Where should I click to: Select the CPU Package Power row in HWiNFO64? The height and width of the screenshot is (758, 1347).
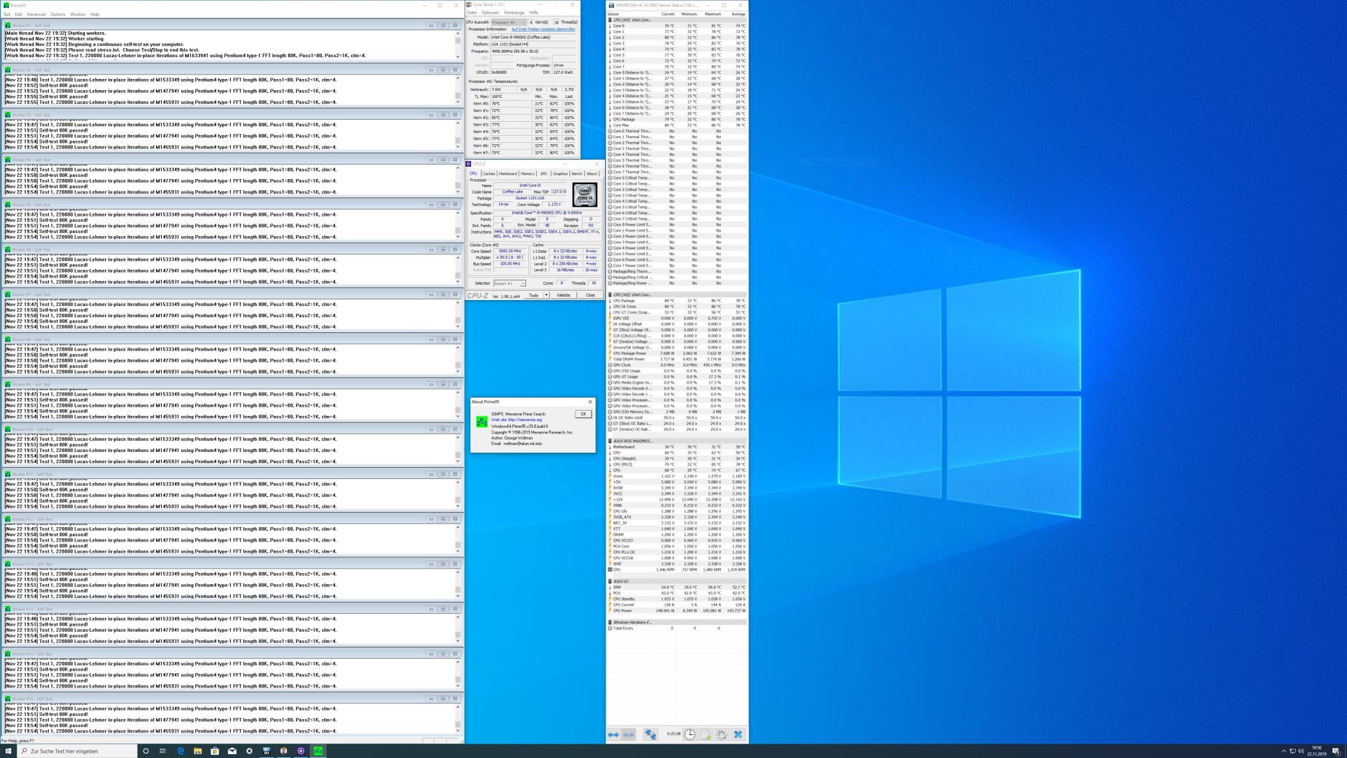coord(677,353)
